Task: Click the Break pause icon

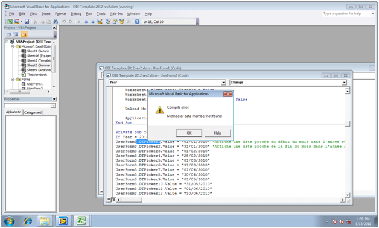Action: (86, 22)
